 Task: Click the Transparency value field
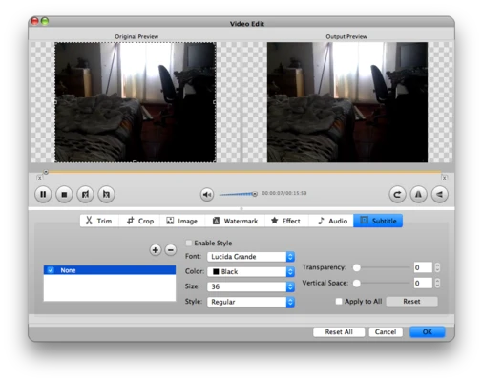[x=423, y=267]
